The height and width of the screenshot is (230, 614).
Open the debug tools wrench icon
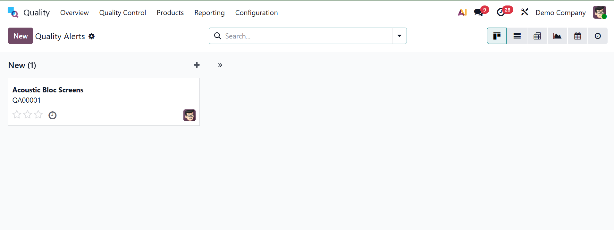tap(525, 13)
